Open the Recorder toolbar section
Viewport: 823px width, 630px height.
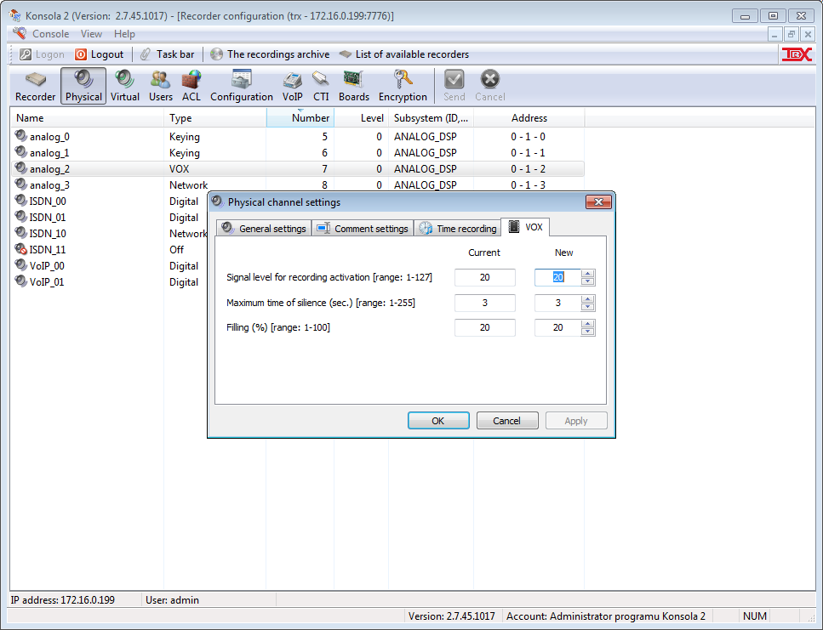coord(35,86)
